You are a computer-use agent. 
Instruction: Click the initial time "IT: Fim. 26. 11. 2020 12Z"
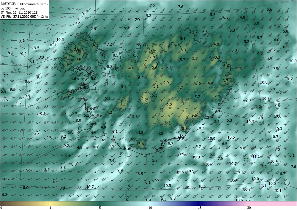click(19, 12)
